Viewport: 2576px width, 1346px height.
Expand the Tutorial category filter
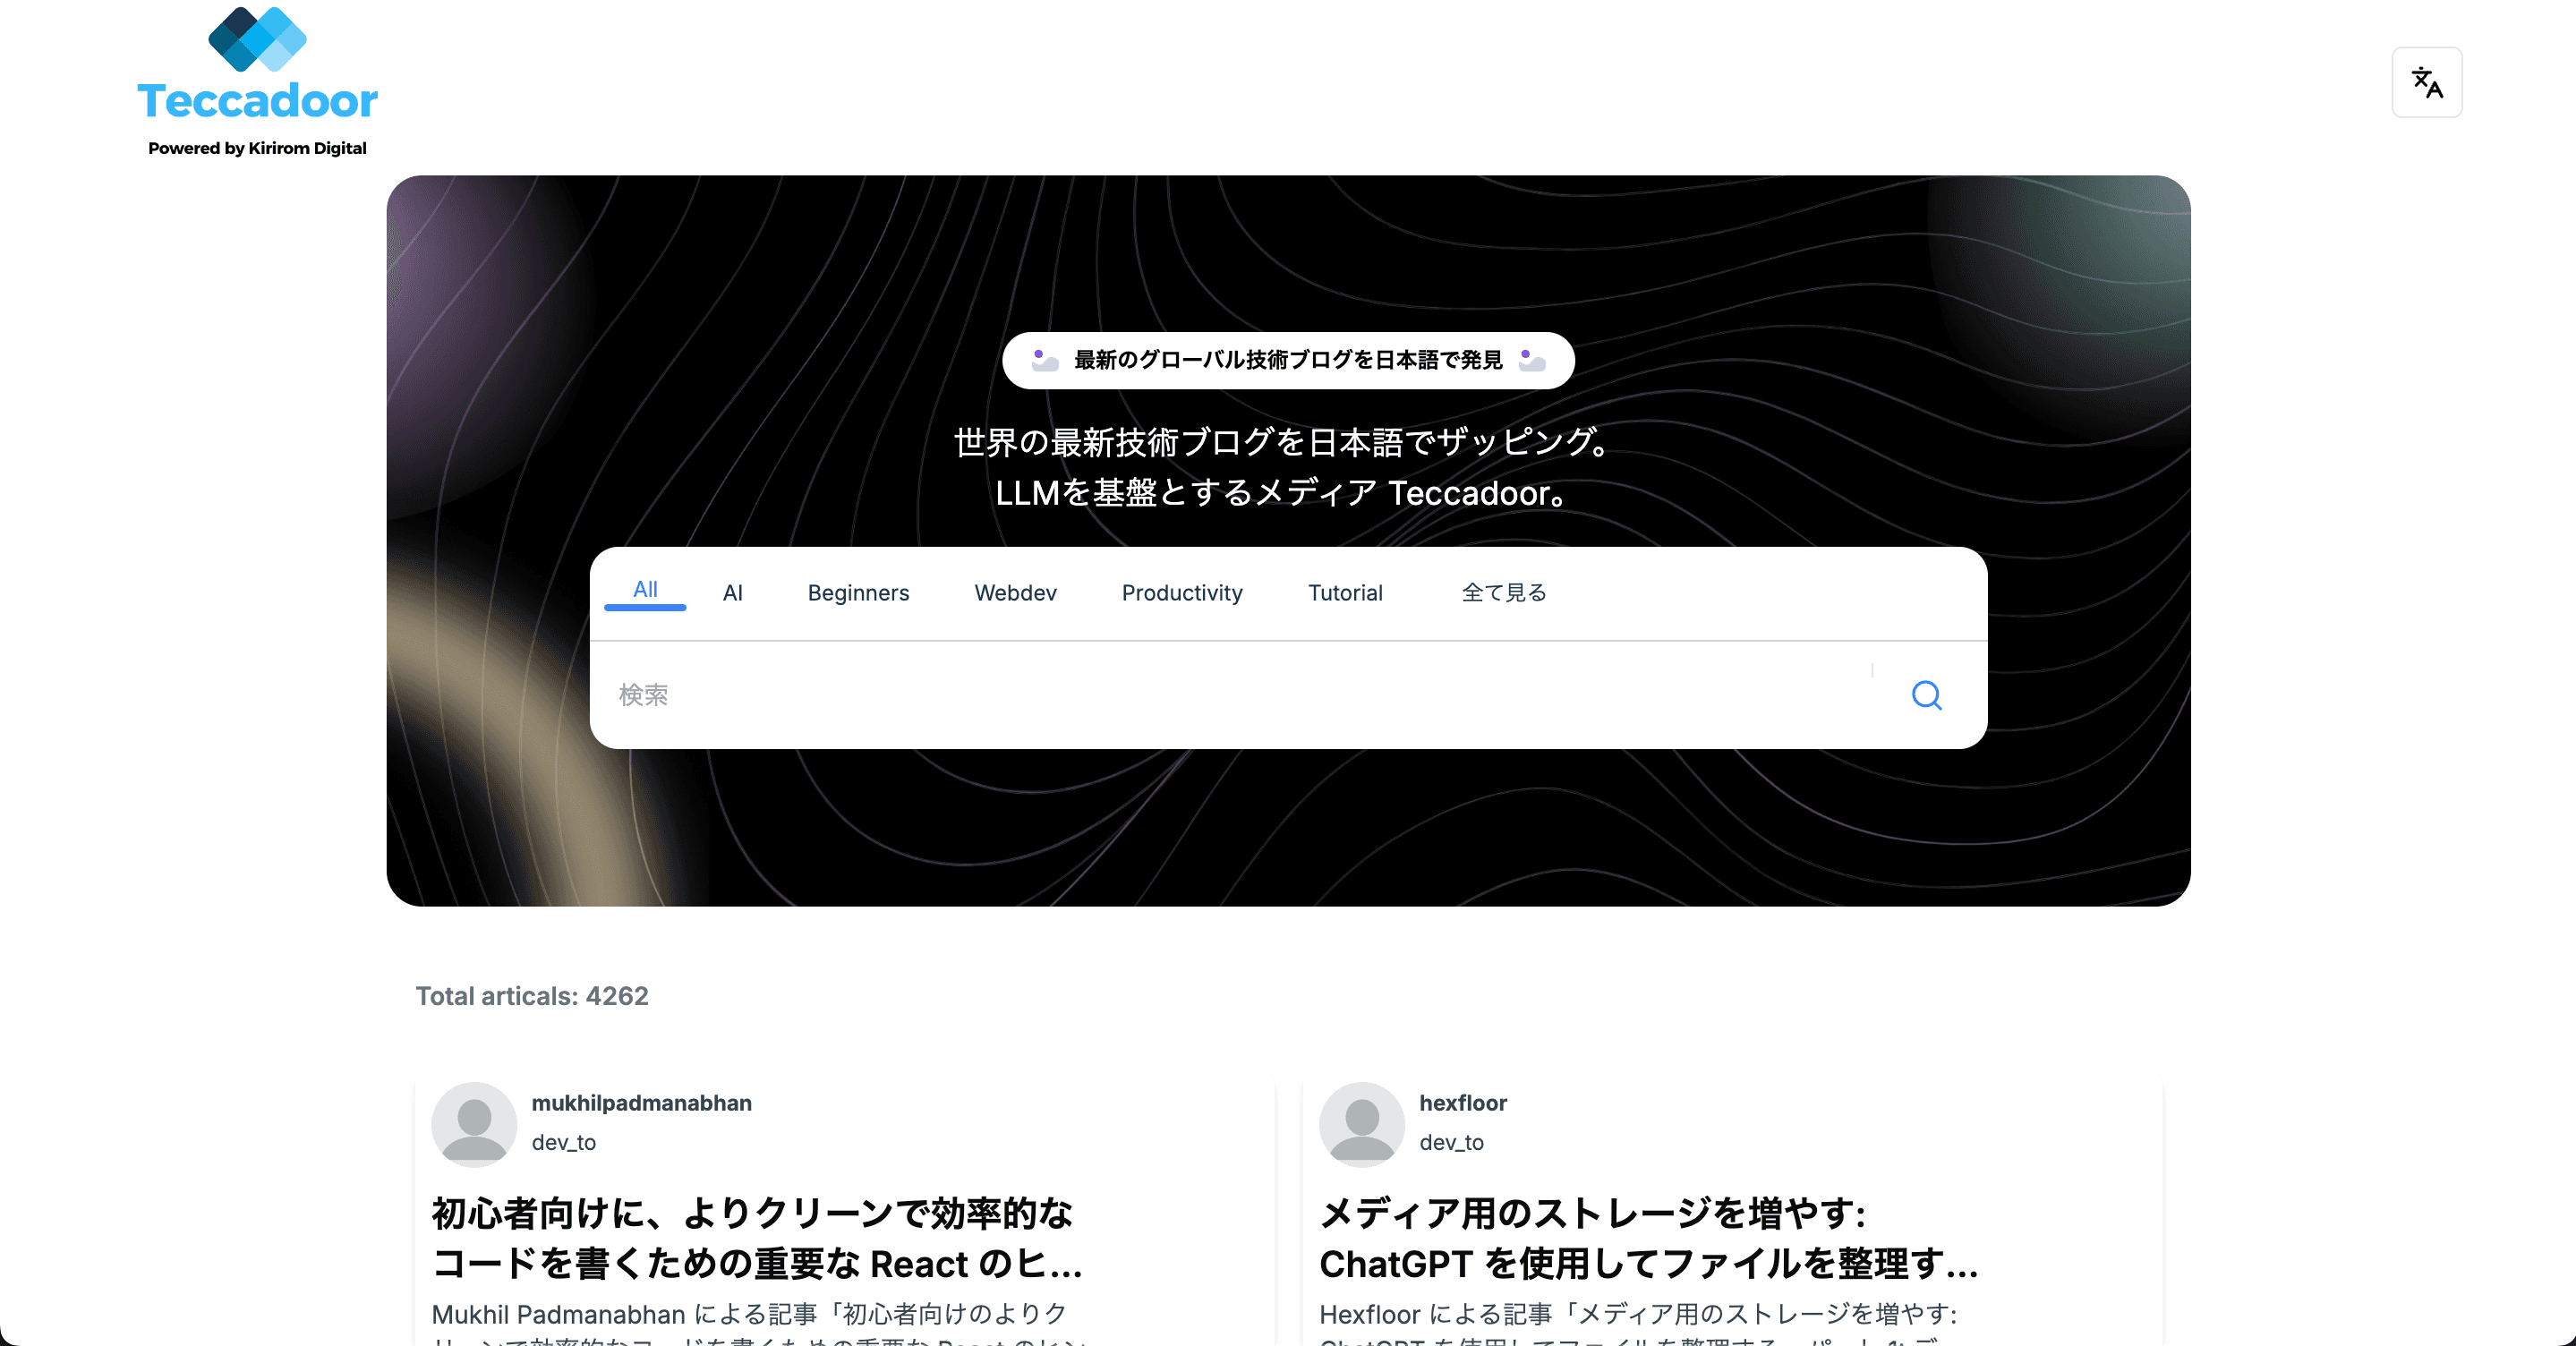[1343, 592]
